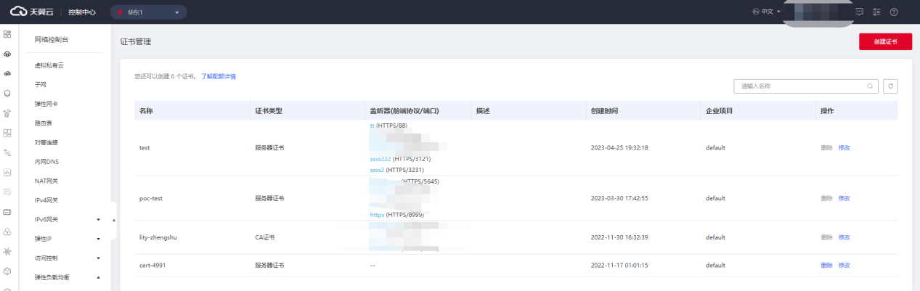Click 删除 for poc-test certificate
The width and height of the screenshot is (920, 291).
click(x=826, y=198)
